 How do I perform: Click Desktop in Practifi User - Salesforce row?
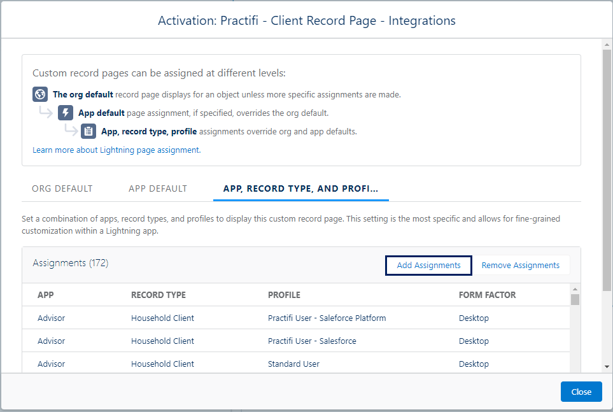[474, 341]
